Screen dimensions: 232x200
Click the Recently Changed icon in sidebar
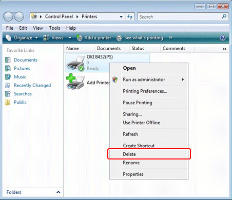[8, 85]
